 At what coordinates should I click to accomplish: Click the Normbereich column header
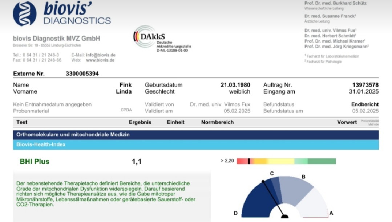click(217, 122)
